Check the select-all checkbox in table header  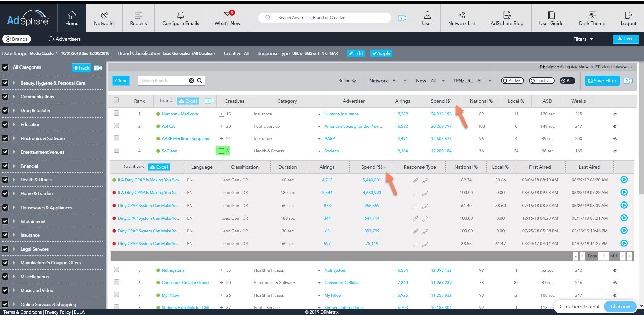116,100
